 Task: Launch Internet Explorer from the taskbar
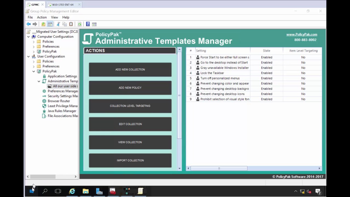tap(72, 191)
